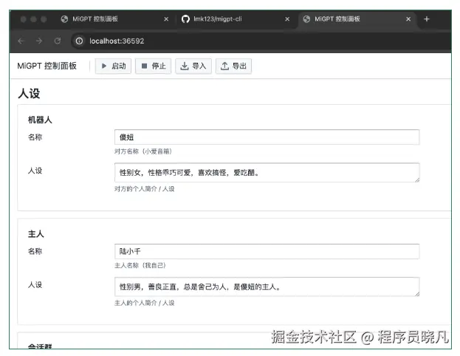Click the 名称 label in the 机器人 group
460x356 pixels.
(35, 137)
